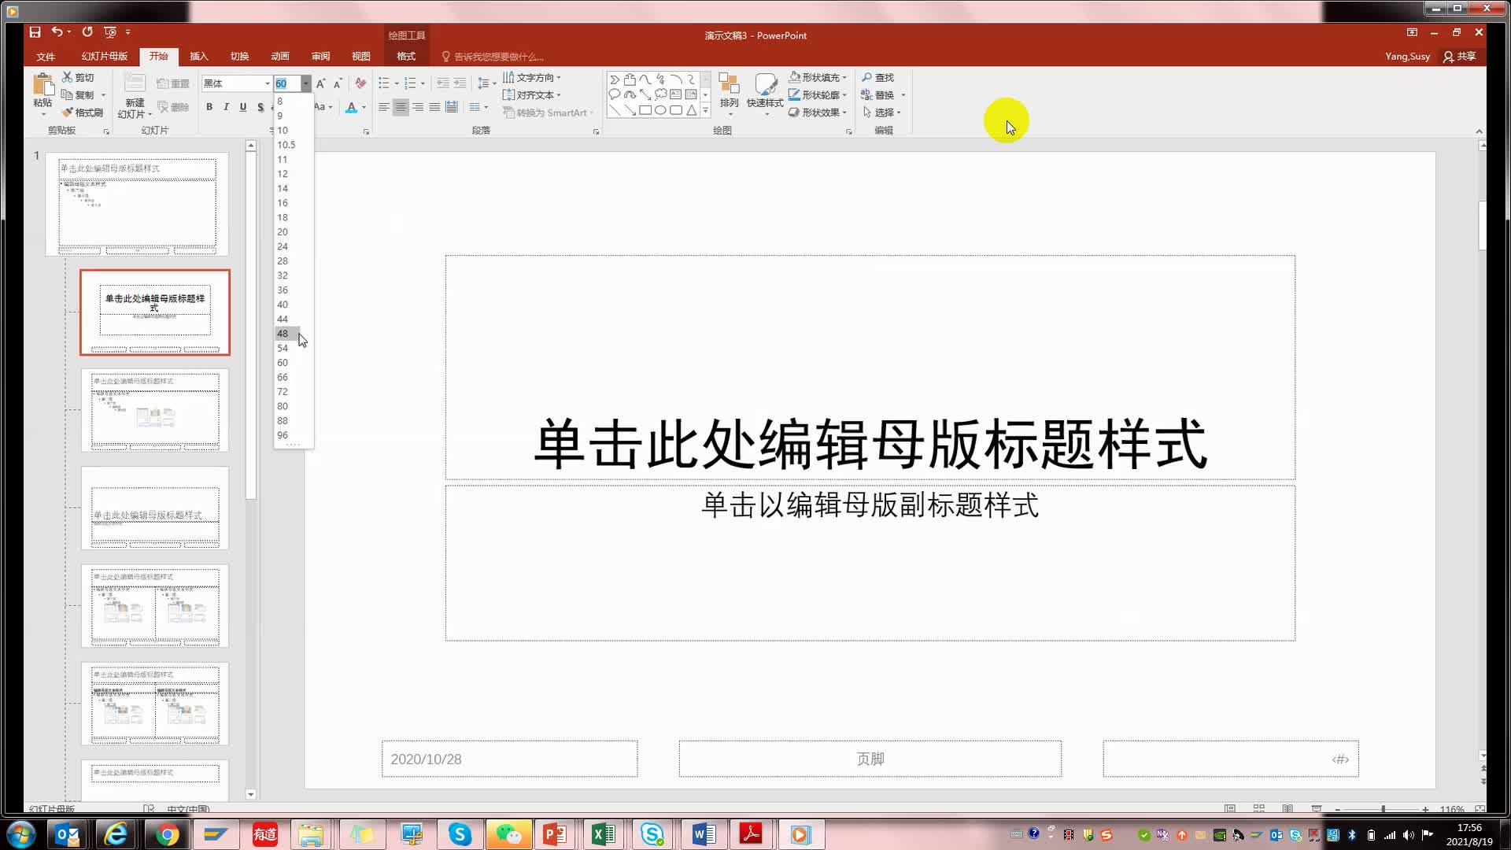This screenshot has width=1511, height=850.
Task: Apply Shape Fill (形状填充)
Action: click(816, 77)
